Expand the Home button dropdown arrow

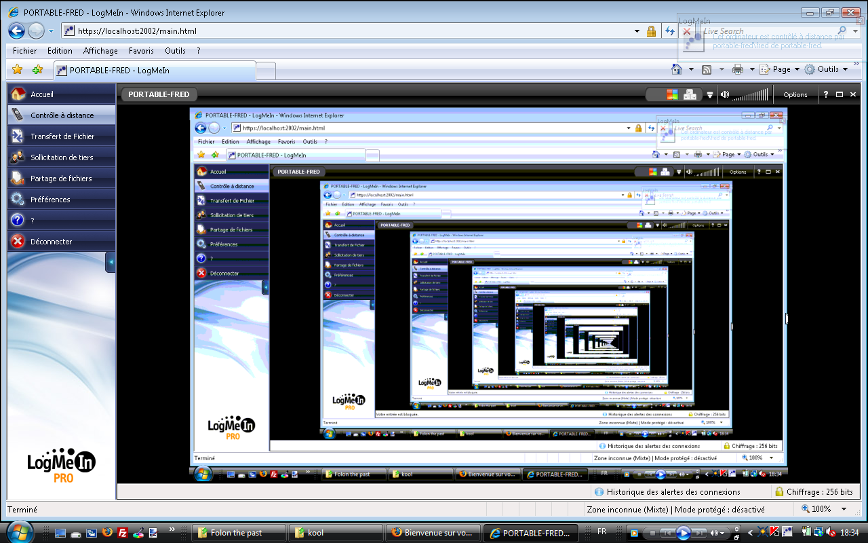tap(691, 69)
